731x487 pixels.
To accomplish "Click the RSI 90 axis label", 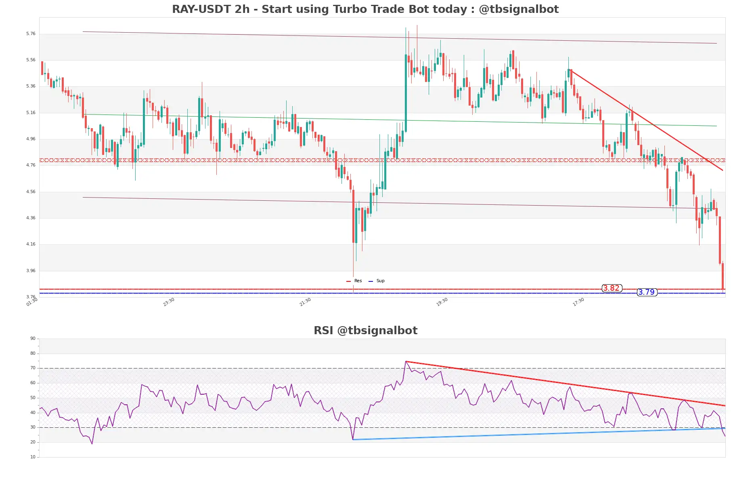I will point(33,338).
